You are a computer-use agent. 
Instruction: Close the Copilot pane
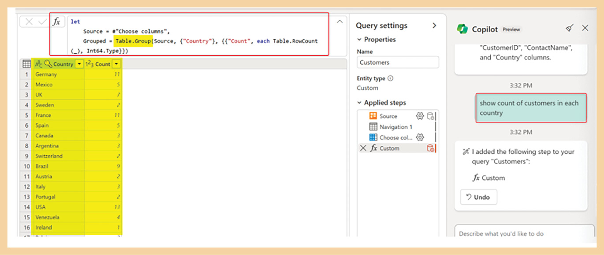[x=585, y=28]
